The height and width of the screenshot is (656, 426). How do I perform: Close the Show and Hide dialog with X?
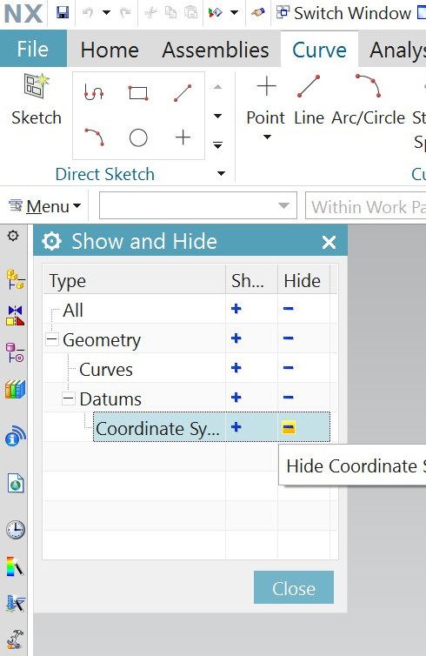pyautogui.click(x=329, y=242)
